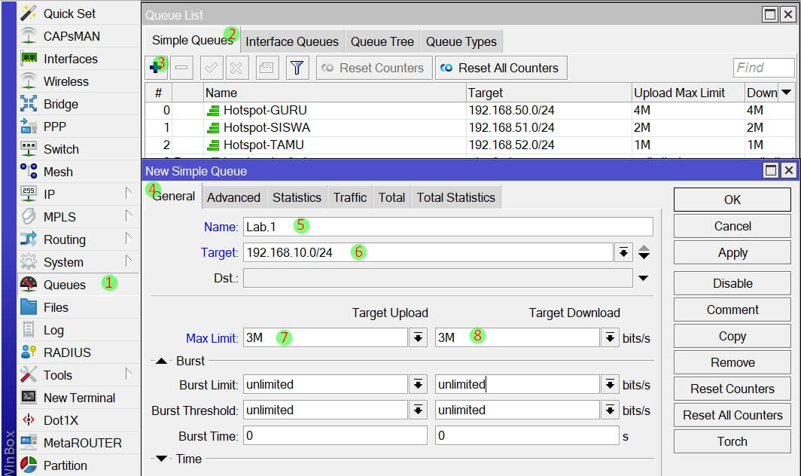Viewport: 801px width, 476px height.
Task: Click the Name input field
Action: [448, 227]
